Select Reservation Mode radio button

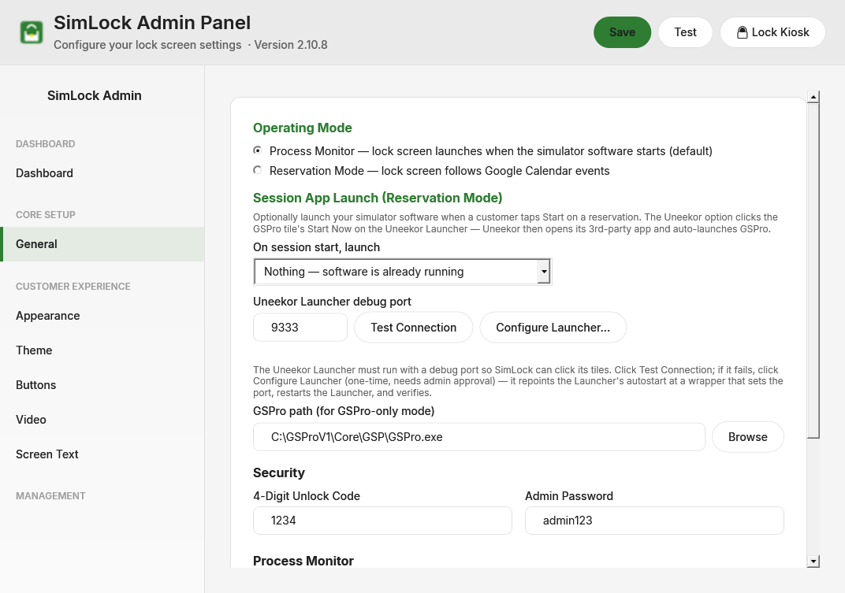click(258, 170)
